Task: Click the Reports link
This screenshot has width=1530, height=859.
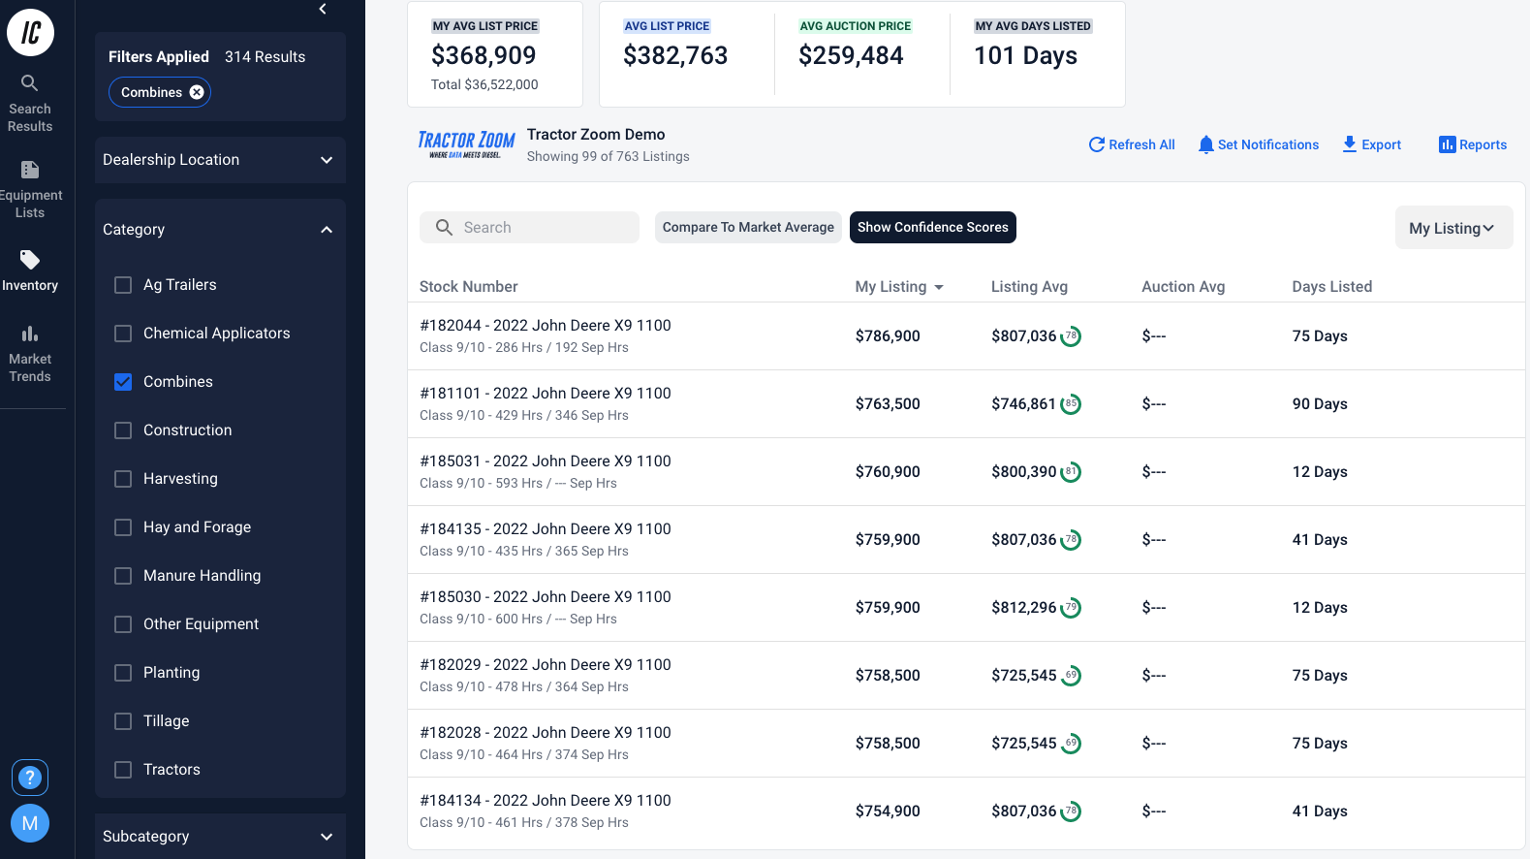Action: 1473,144
